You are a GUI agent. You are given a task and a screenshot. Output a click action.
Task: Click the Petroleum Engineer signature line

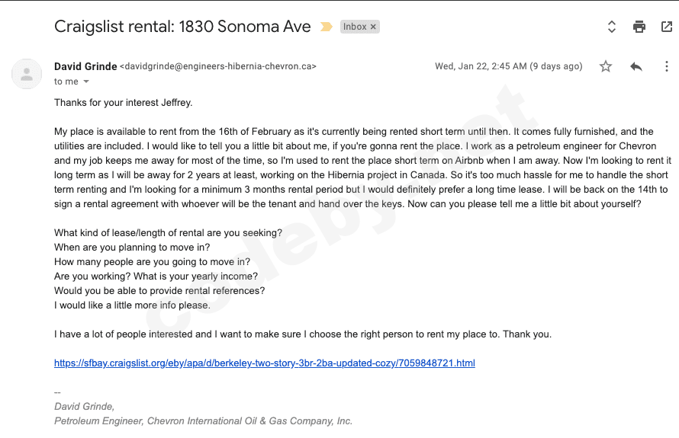click(x=203, y=421)
